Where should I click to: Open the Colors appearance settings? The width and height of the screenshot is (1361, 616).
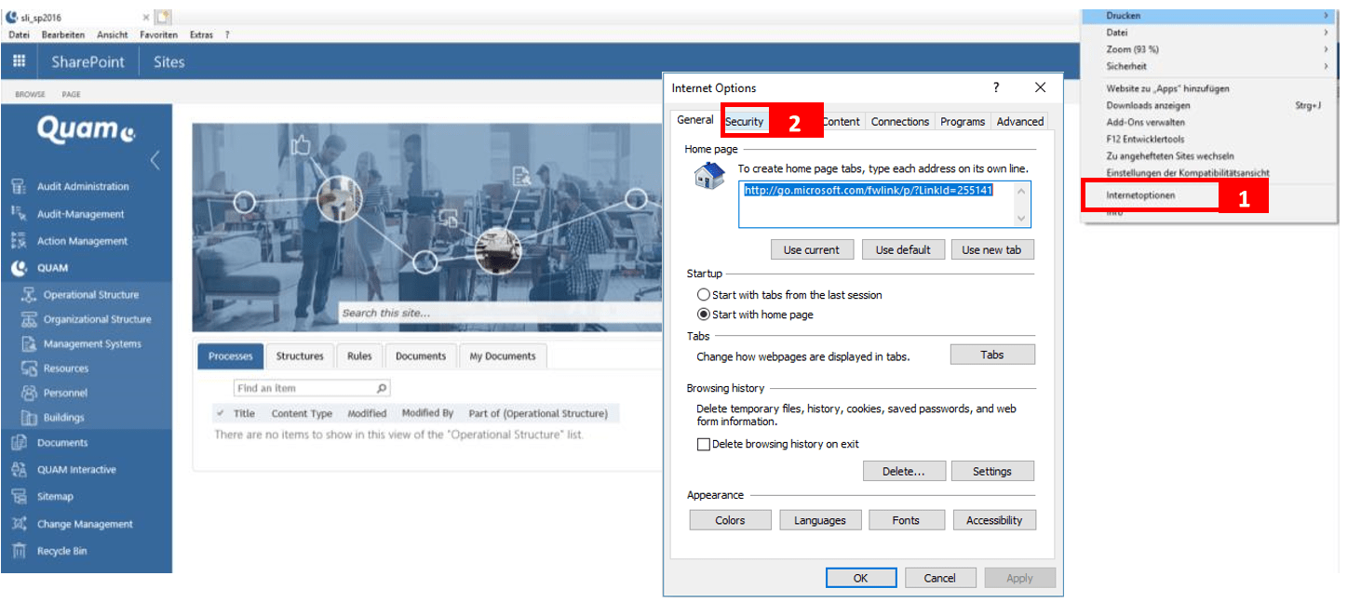730,519
